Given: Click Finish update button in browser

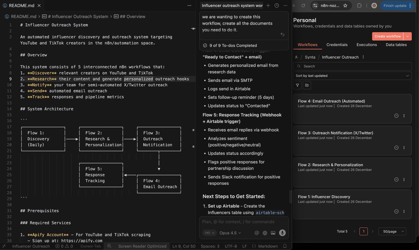Looking at the screenshot, I should [x=395, y=6].
